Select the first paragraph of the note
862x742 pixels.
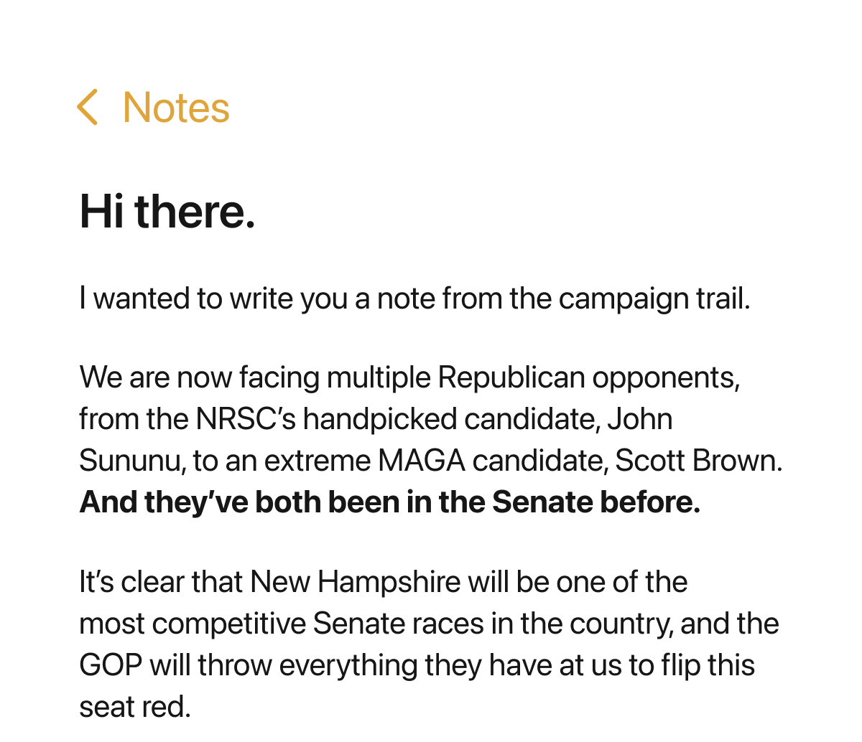click(413, 298)
